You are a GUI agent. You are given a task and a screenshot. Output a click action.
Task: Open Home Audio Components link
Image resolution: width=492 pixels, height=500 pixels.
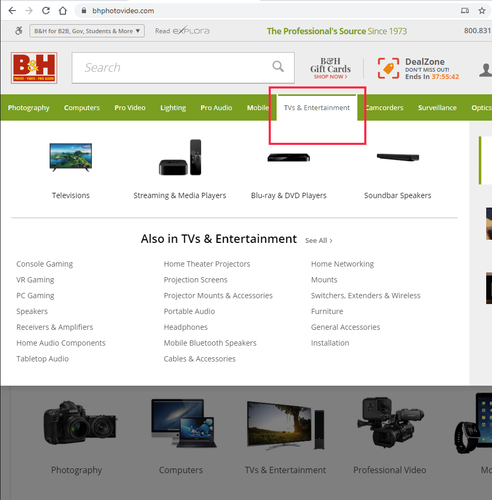tap(61, 343)
